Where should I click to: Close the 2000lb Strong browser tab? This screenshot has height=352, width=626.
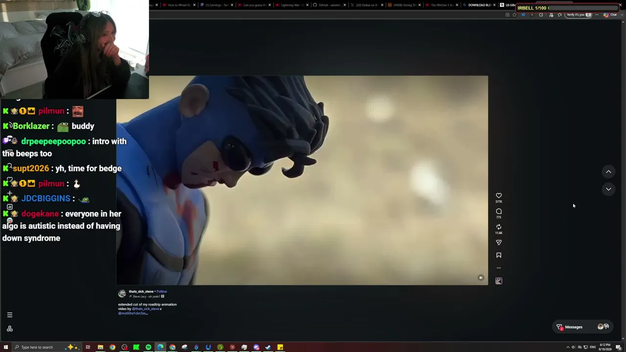[x=420, y=5]
